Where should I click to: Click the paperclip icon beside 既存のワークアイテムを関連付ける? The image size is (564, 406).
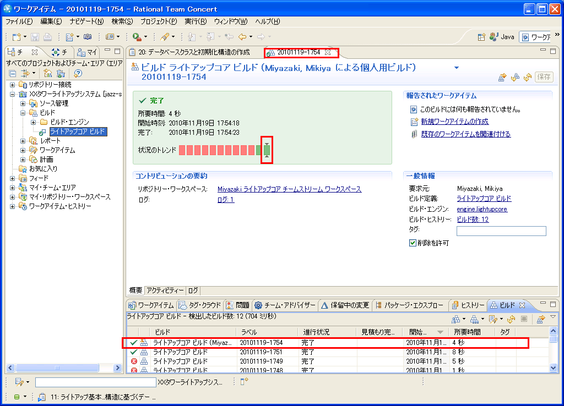[414, 134]
